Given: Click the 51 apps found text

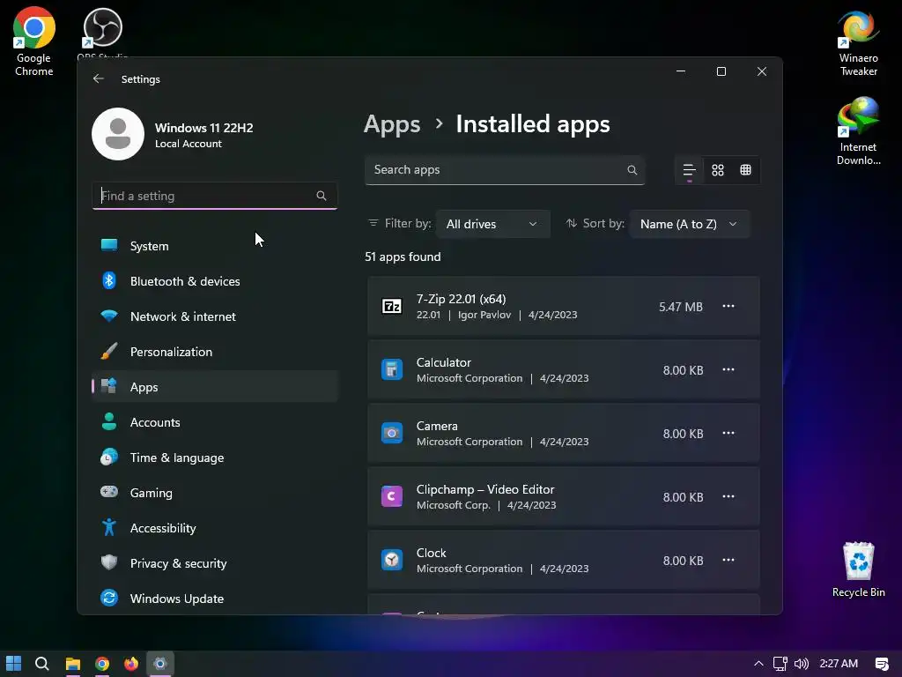Looking at the screenshot, I should [403, 257].
